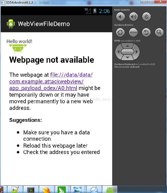
Task: Click the DPAD right arrow
Action: [x=137, y=52]
